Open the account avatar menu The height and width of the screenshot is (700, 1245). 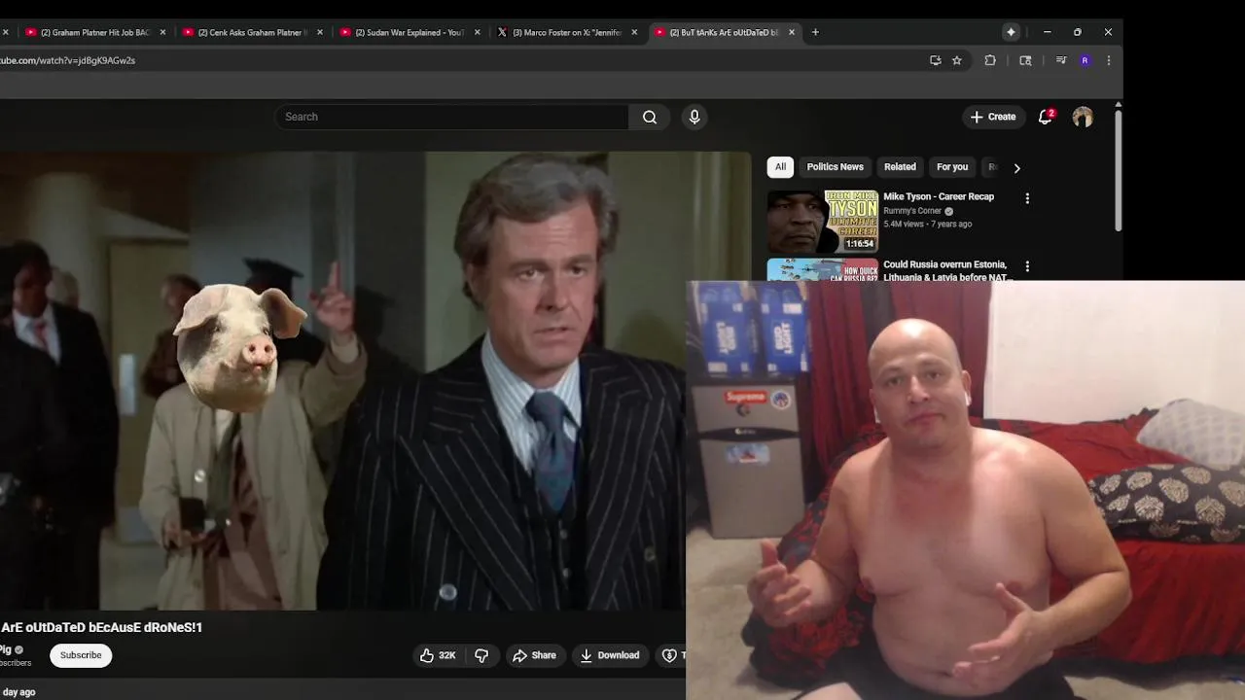(1083, 117)
